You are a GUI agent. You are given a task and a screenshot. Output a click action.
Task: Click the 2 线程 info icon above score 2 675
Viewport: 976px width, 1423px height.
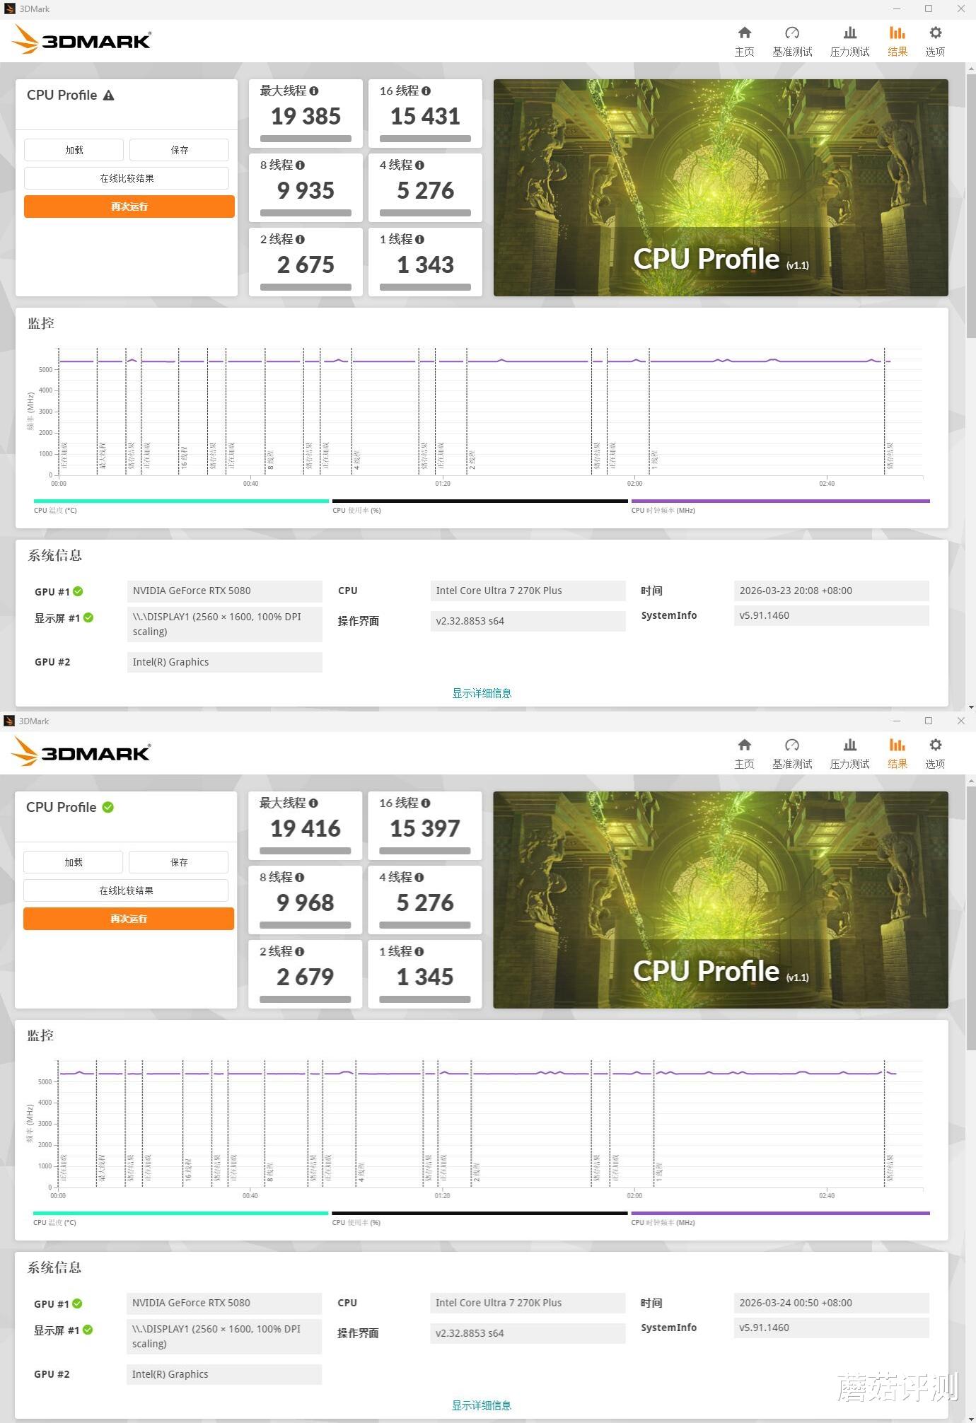[300, 239]
